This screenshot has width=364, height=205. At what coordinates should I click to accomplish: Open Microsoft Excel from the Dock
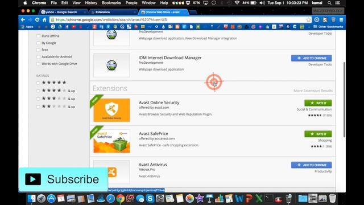tap(259, 199)
